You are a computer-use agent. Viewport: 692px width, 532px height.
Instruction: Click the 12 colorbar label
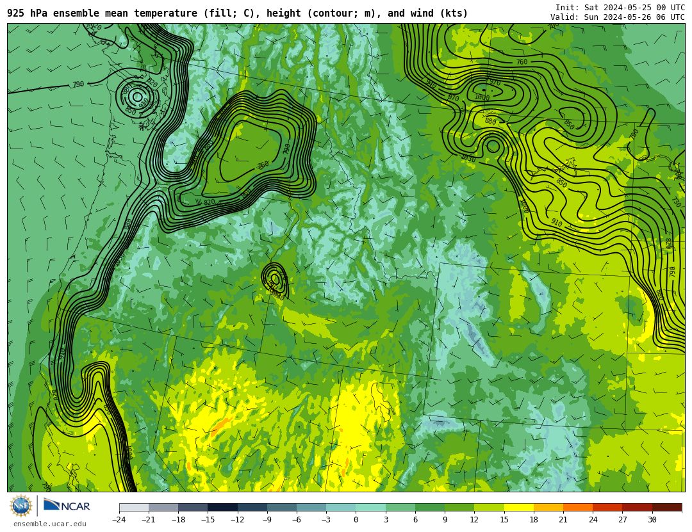click(474, 520)
